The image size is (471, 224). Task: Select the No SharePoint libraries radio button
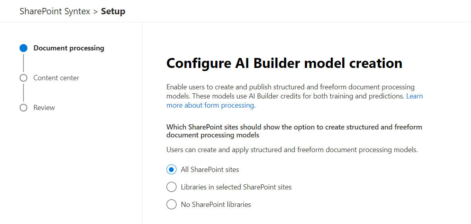point(171,205)
